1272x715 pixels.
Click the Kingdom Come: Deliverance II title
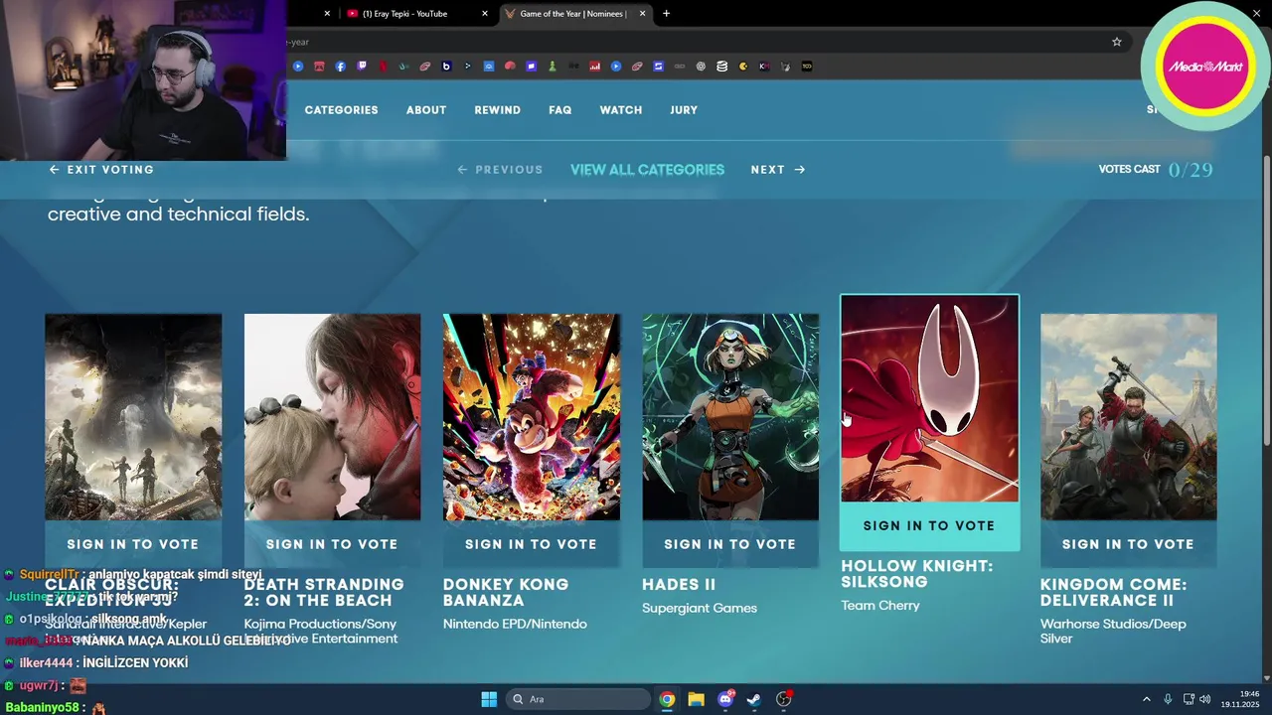click(x=1113, y=593)
